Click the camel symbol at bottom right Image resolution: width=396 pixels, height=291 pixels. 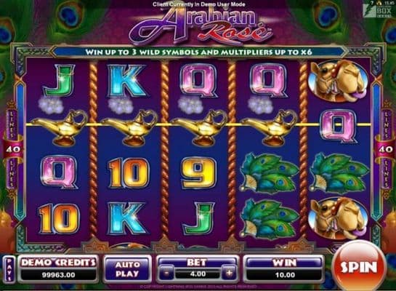pyautogui.click(x=338, y=219)
